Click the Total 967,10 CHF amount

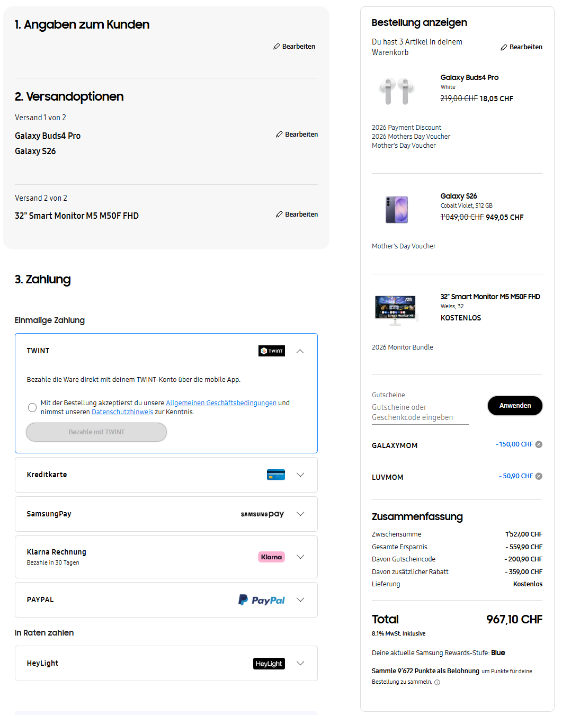point(514,619)
